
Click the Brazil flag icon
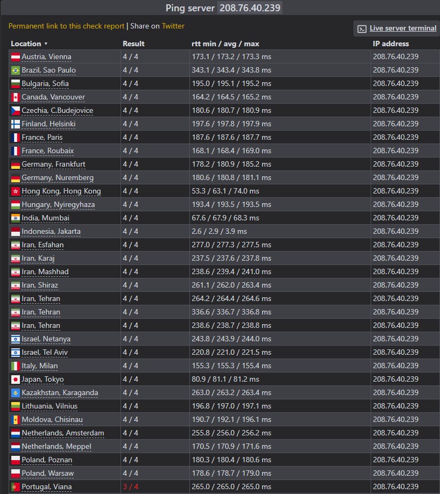coord(16,70)
